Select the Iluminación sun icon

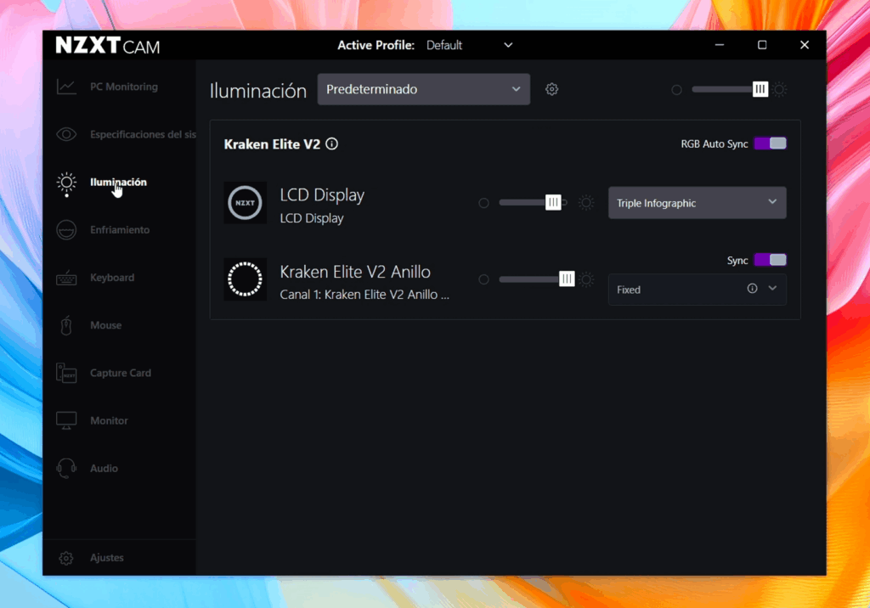click(66, 183)
